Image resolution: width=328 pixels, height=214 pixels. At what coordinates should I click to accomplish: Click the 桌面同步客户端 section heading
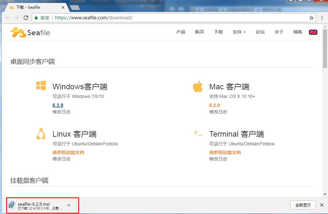tap(32, 62)
